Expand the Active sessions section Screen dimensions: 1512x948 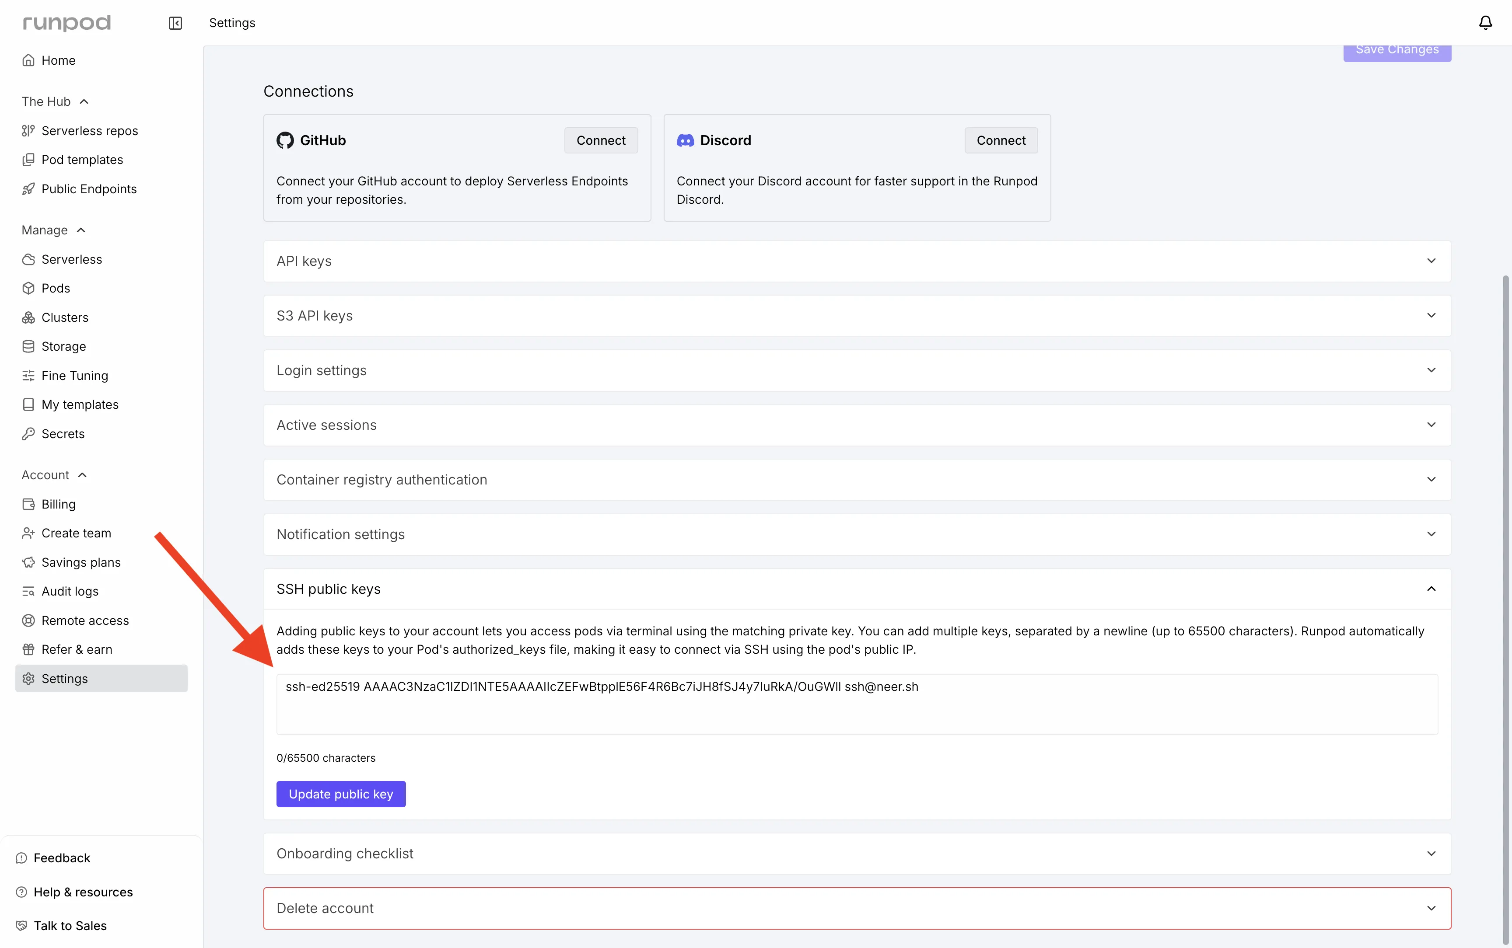[x=857, y=425]
